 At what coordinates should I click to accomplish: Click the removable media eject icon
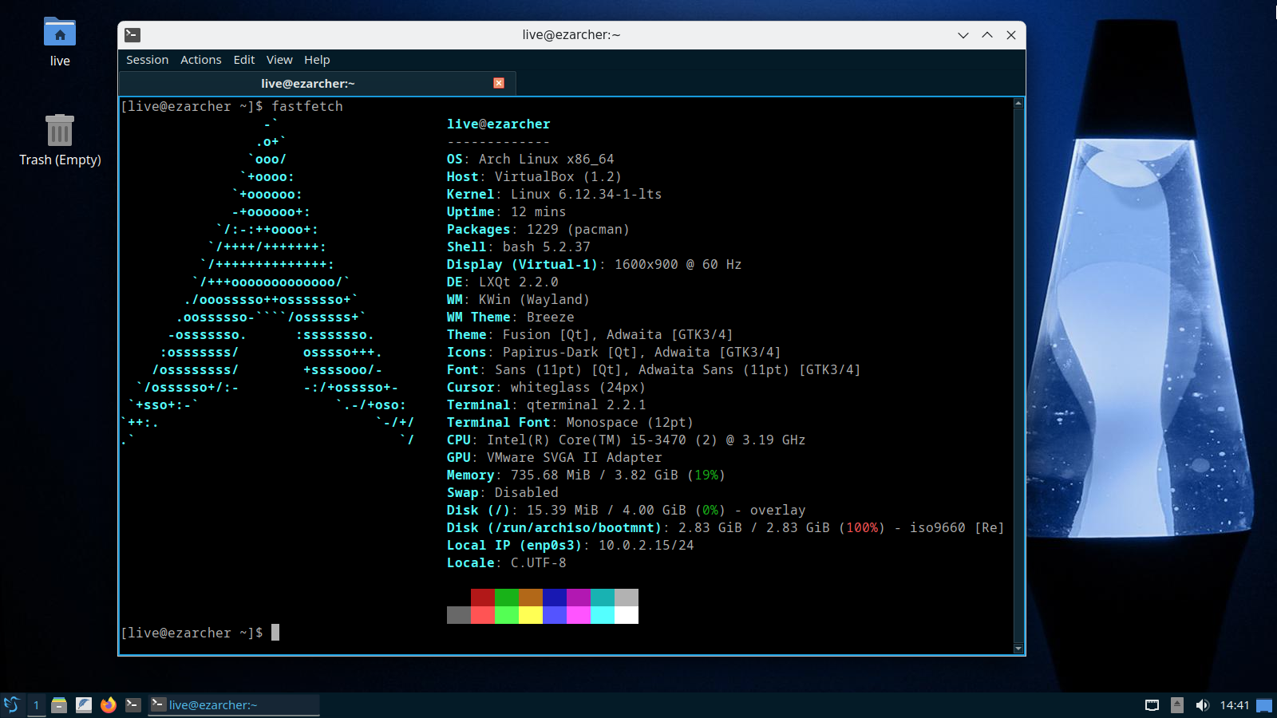pos(1177,704)
